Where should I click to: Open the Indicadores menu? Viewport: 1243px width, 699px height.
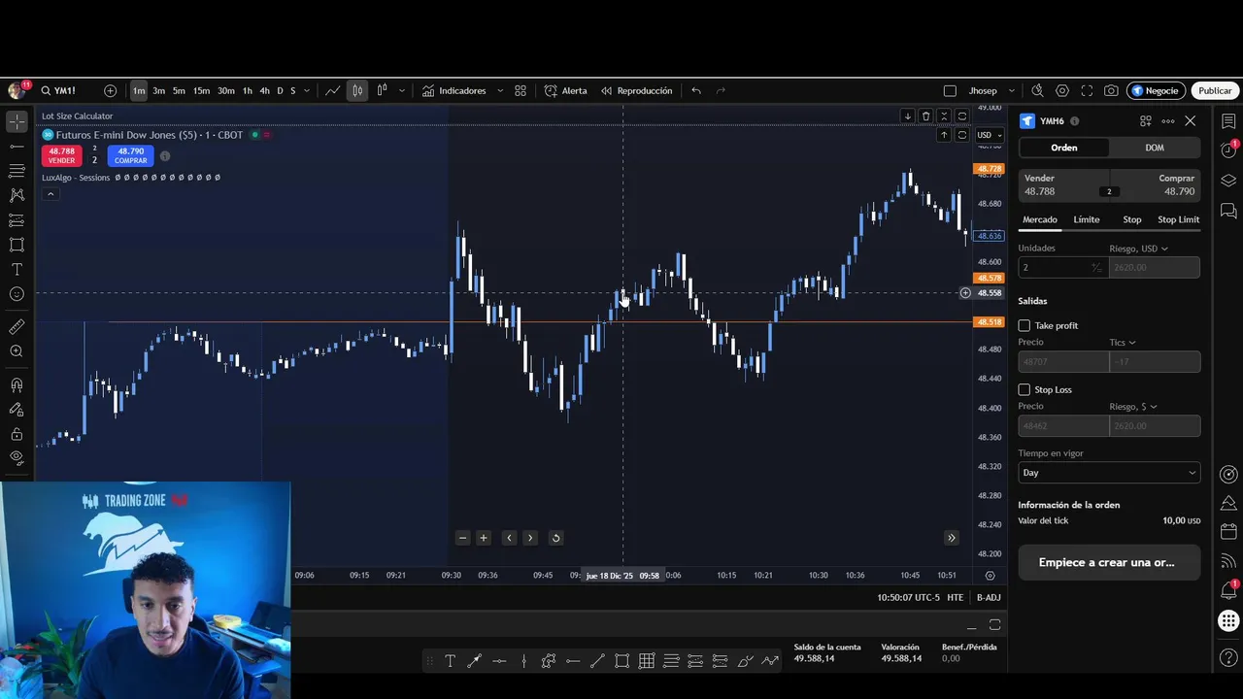pyautogui.click(x=454, y=90)
